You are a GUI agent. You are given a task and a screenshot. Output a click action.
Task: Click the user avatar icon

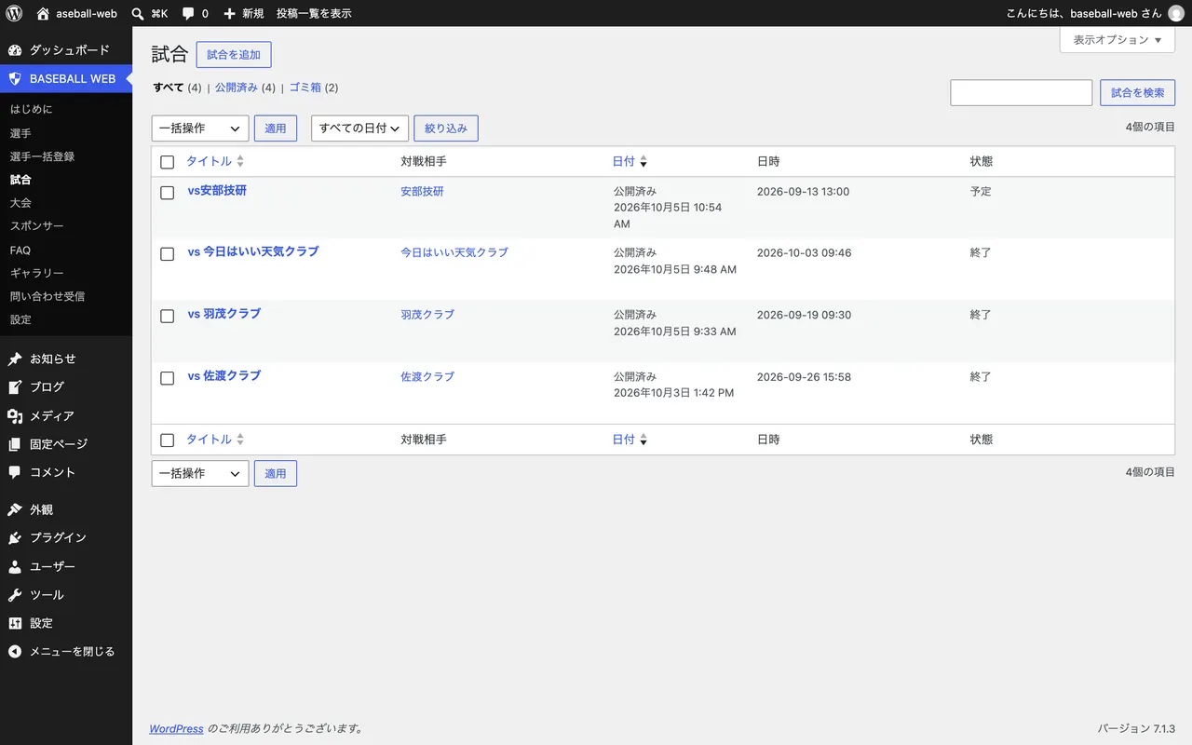tap(1176, 13)
